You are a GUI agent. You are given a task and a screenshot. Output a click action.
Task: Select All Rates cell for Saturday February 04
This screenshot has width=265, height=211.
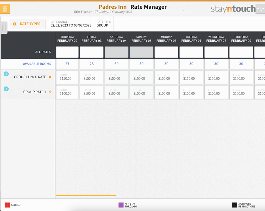coord(116,52)
